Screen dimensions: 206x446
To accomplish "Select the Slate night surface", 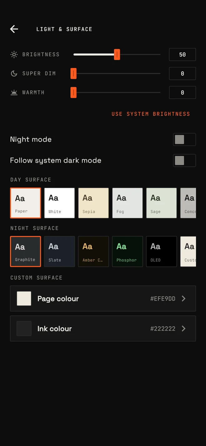I will point(59,252).
